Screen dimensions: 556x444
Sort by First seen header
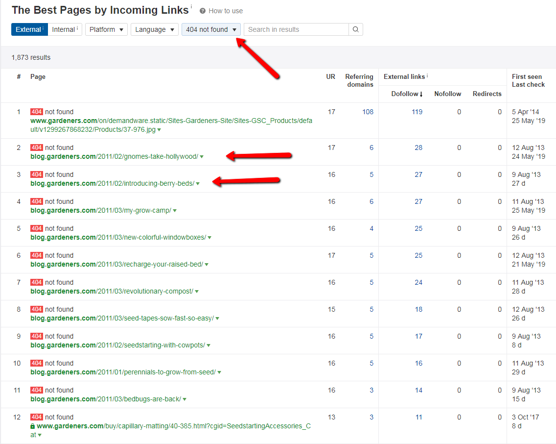[527, 76]
